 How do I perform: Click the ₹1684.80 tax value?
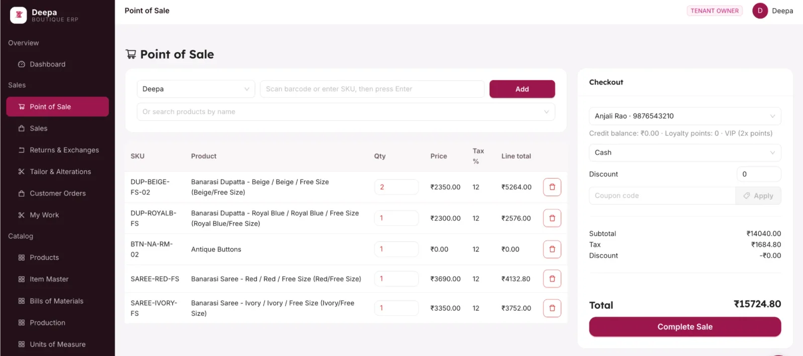(766, 245)
